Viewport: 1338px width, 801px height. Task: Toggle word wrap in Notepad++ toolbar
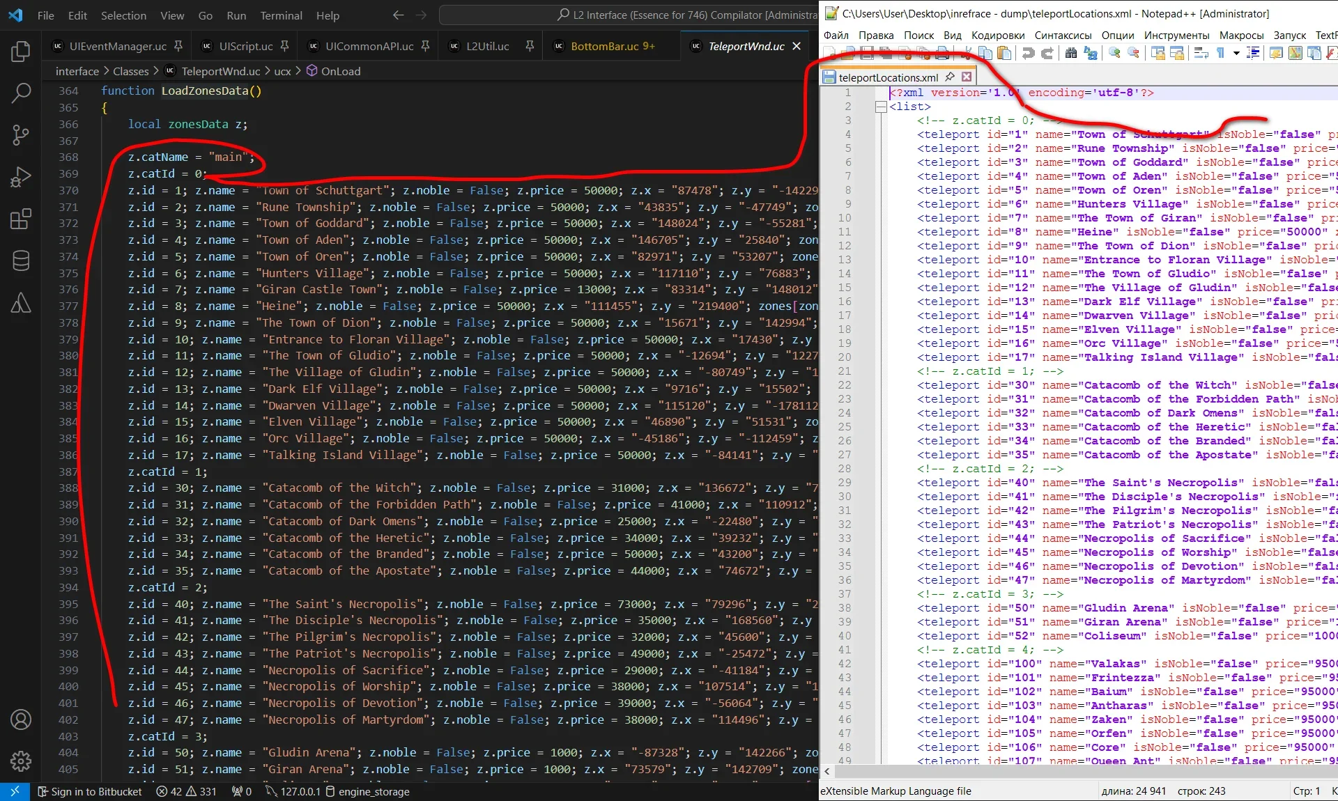1201,53
